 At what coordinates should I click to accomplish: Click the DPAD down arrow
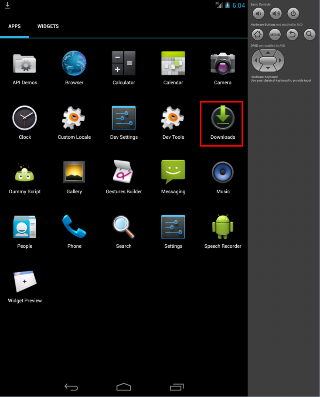268,68
